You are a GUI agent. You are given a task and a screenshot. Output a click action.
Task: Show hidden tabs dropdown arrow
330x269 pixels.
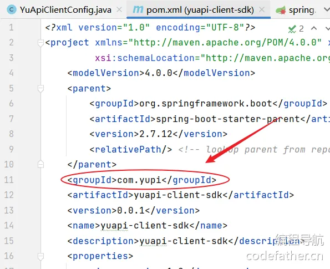point(327,9)
